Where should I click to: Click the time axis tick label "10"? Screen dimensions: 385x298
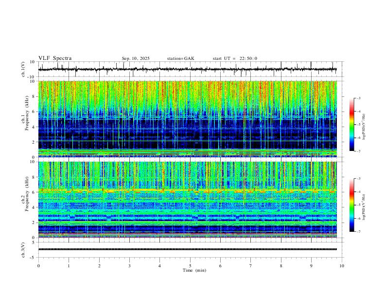[x=342, y=266]
